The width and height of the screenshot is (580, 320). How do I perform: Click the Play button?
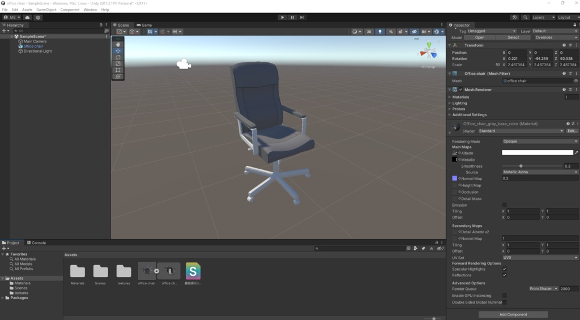(283, 18)
